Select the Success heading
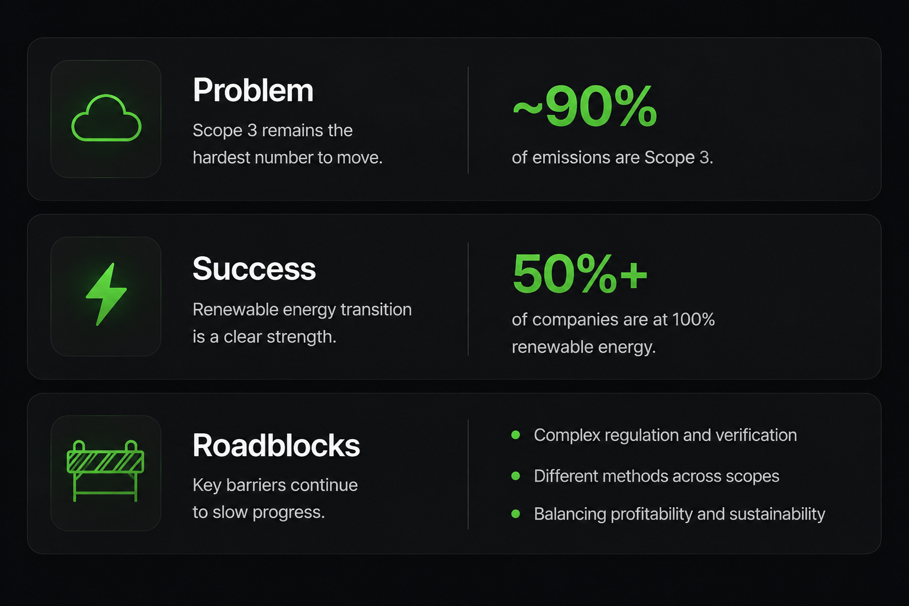 (254, 269)
